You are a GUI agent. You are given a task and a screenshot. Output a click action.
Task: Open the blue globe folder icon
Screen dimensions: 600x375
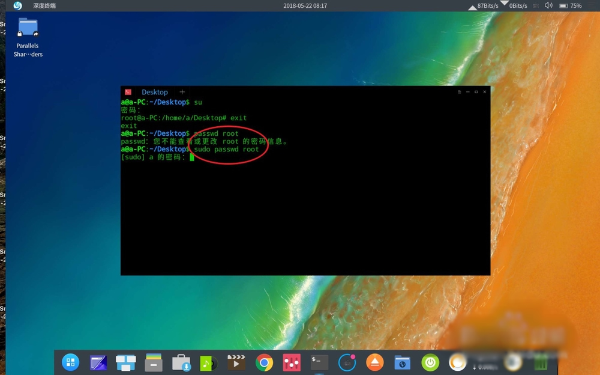tap(402, 362)
